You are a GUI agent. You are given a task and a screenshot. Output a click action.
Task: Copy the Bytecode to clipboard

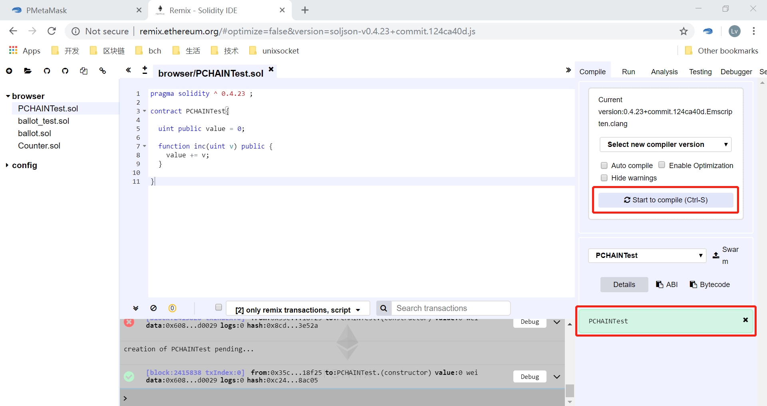pos(709,285)
